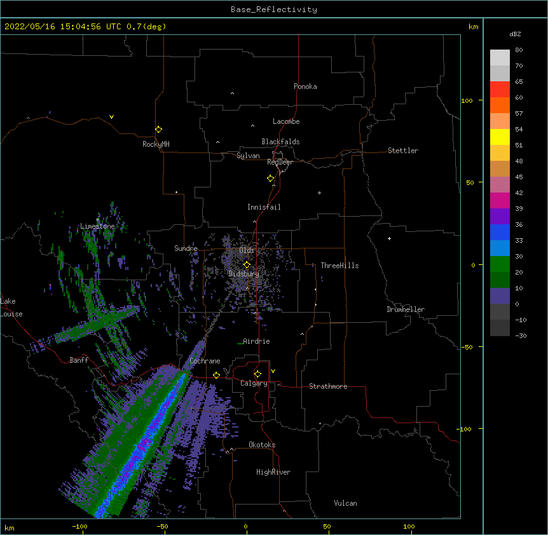This screenshot has height=535, width=548.
Task: Click the Limestone label
Action: [x=97, y=226]
